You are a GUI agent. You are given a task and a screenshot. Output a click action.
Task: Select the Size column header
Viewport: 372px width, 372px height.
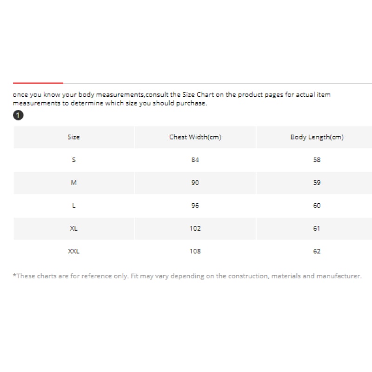pos(73,137)
